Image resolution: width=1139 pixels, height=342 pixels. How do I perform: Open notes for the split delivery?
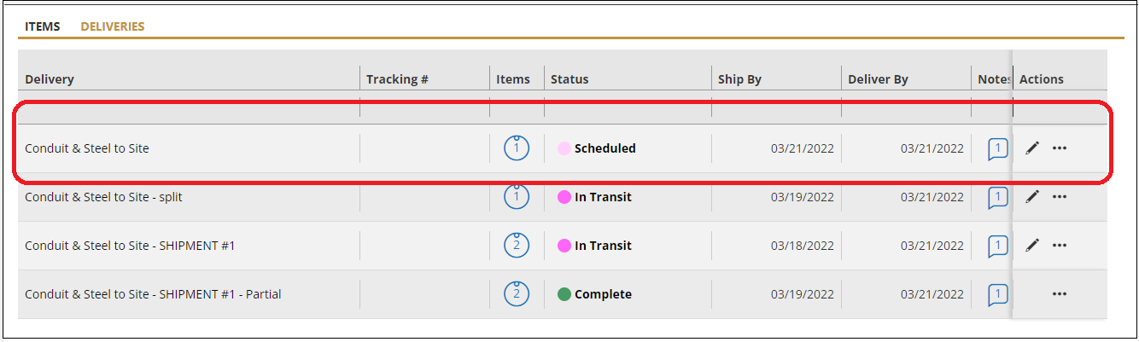pos(997,198)
